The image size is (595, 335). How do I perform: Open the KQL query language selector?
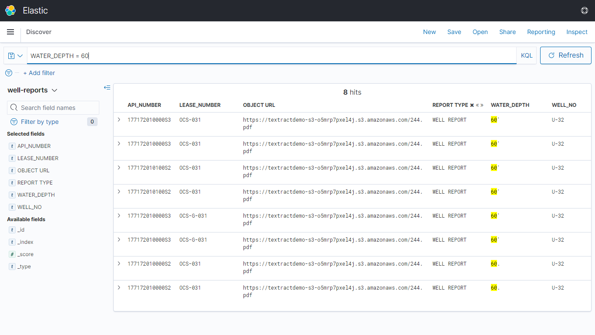point(527,55)
